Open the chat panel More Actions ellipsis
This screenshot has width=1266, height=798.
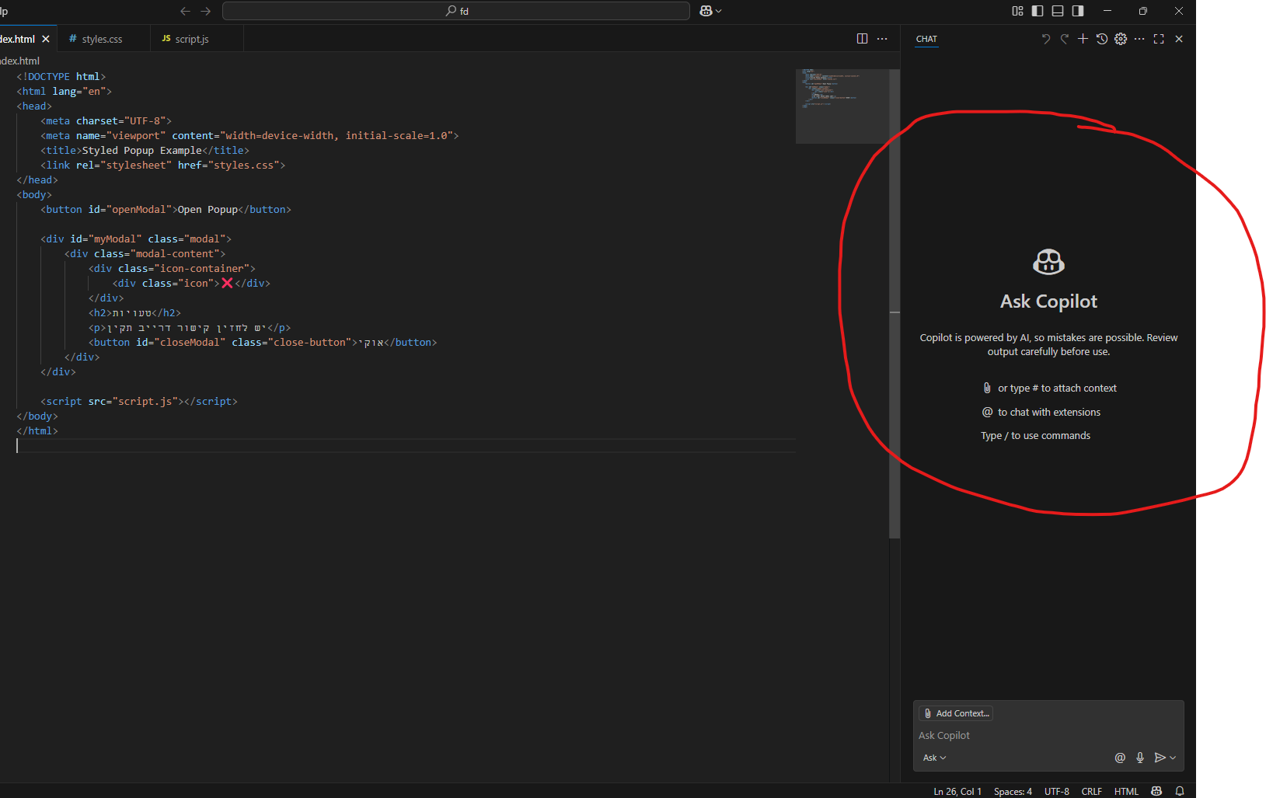pyautogui.click(x=1139, y=39)
